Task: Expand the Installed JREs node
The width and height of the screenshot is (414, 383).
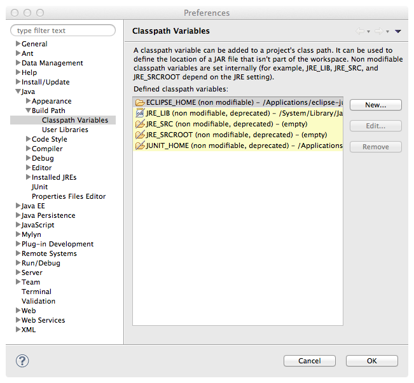Action: [x=28, y=177]
